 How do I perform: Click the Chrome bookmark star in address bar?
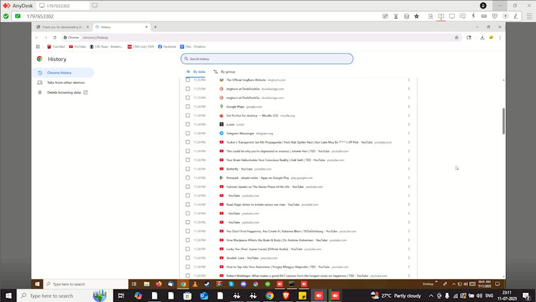point(456,37)
